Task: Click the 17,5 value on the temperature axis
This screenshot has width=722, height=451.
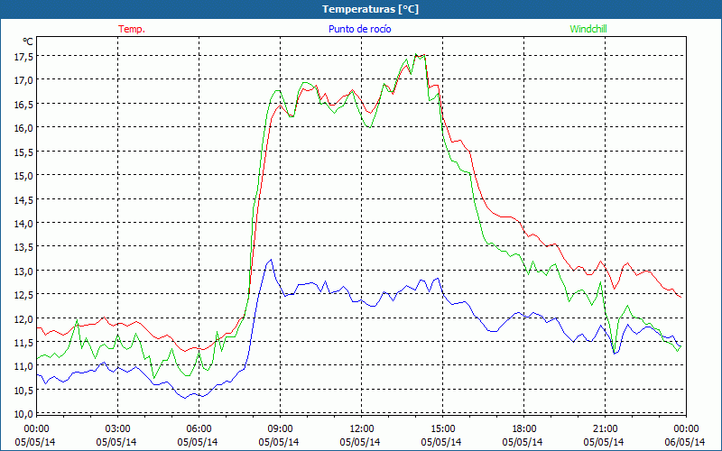Action: pos(24,56)
